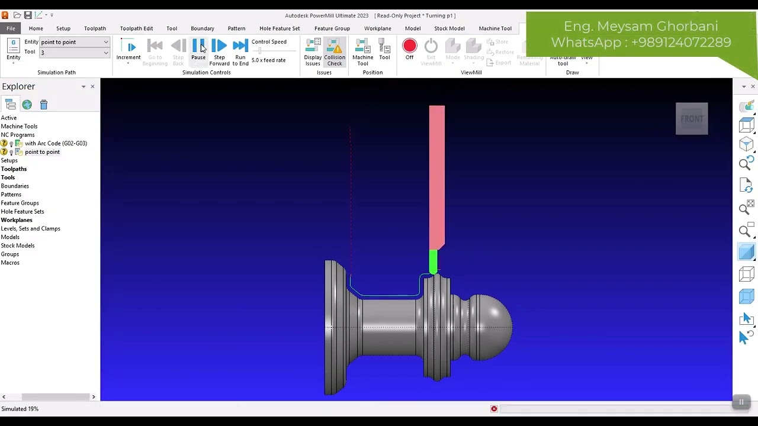Open Machine Tool position
Viewport: 758px width, 426px height.
(362, 52)
